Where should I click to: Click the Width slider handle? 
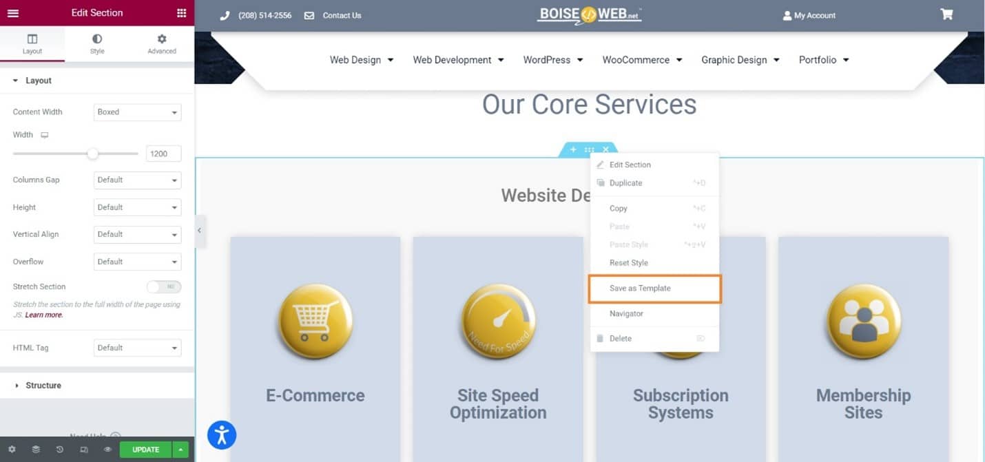(x=93, y=154)
